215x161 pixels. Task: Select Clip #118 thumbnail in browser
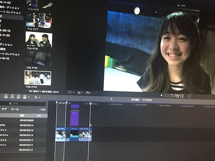pyautogui.click(x=39, y=39)
